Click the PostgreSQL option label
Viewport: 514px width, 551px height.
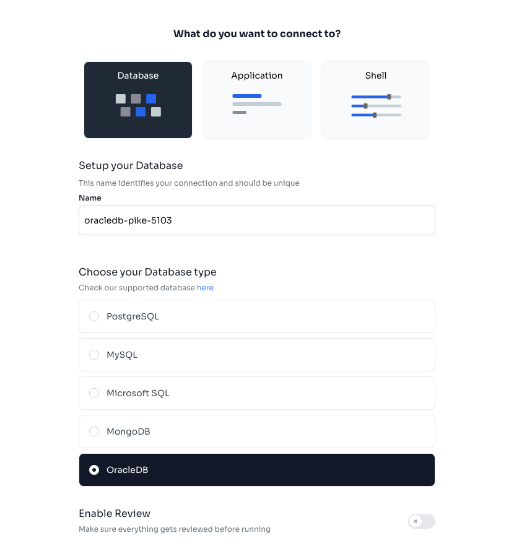click(x=133, y=316)
